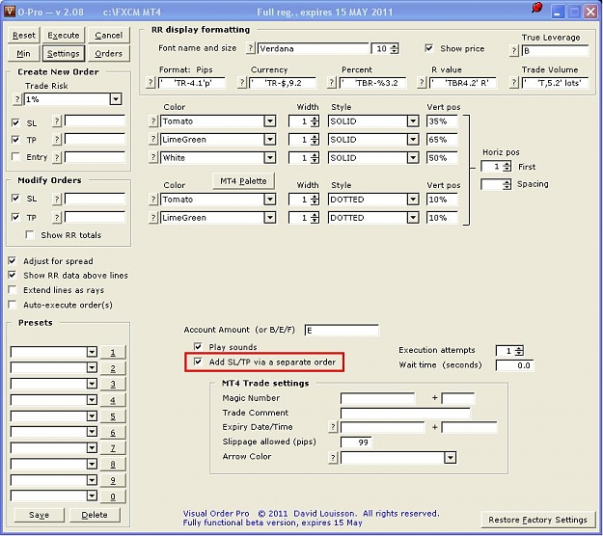
Task: Adjust the font size 10 stepper
Action: click(395, 48)
